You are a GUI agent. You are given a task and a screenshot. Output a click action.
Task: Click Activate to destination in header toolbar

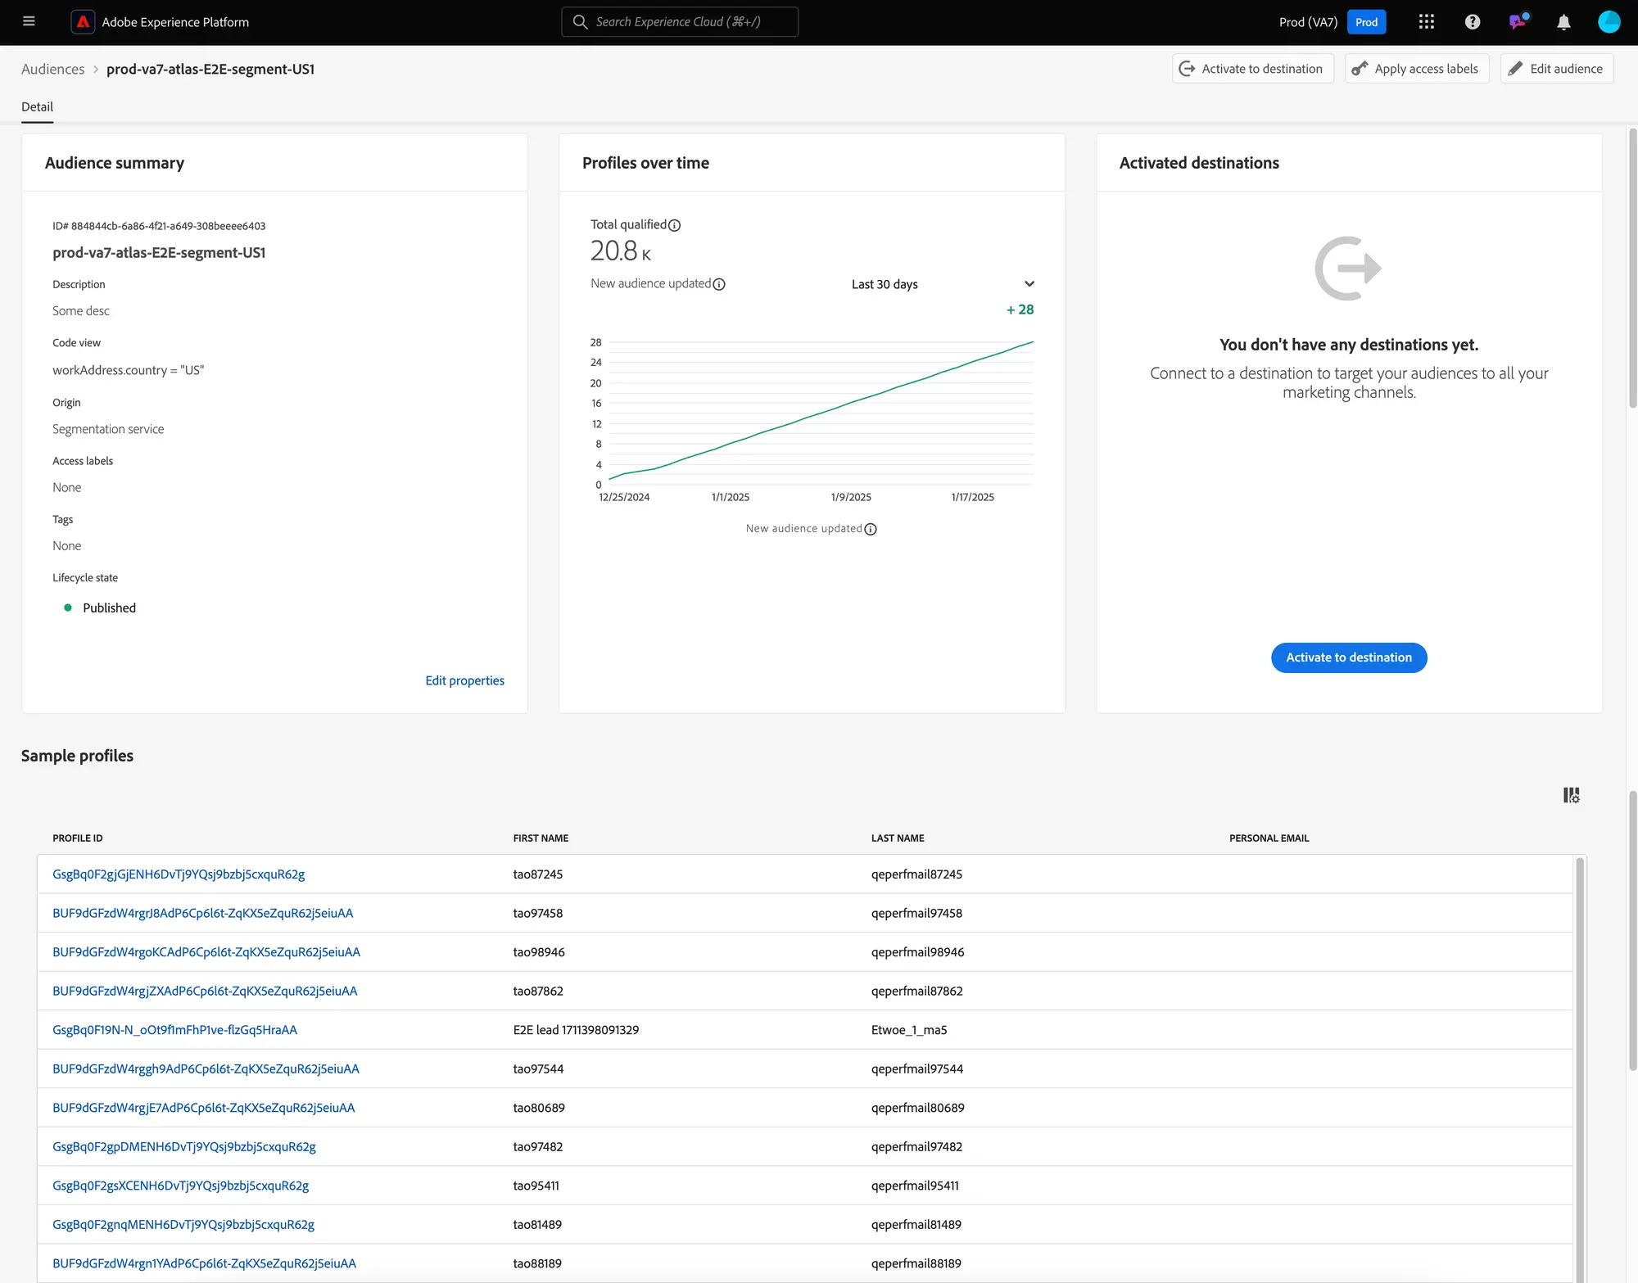pos(1252,69)
